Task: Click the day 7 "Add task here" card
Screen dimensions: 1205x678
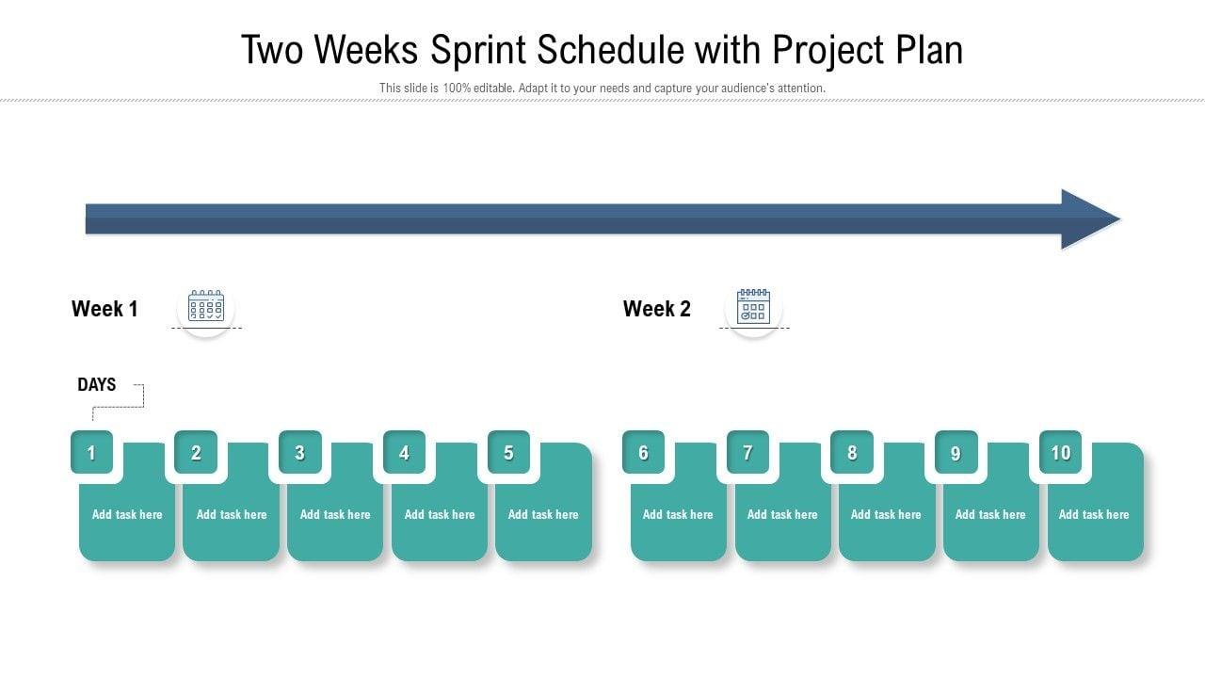Action: tap(782, 515)
